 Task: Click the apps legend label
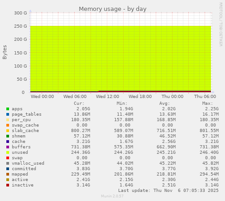17,109
